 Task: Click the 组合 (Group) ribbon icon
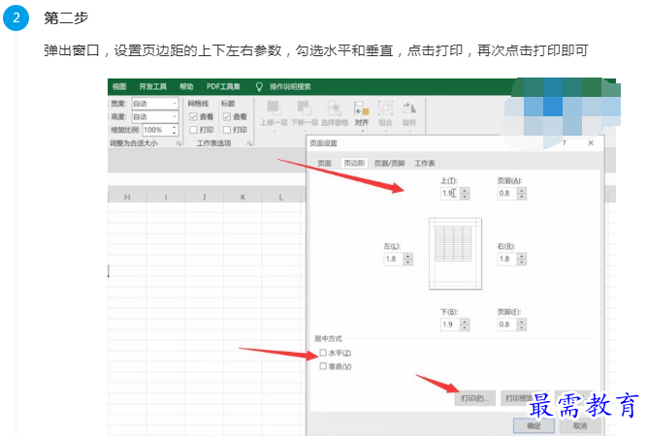coord(385,108)
